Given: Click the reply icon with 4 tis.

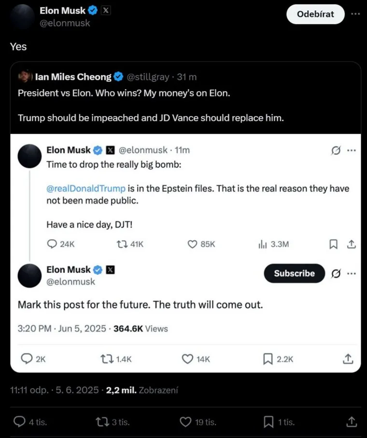Looking at the screenshot, I should click(19, 422).
